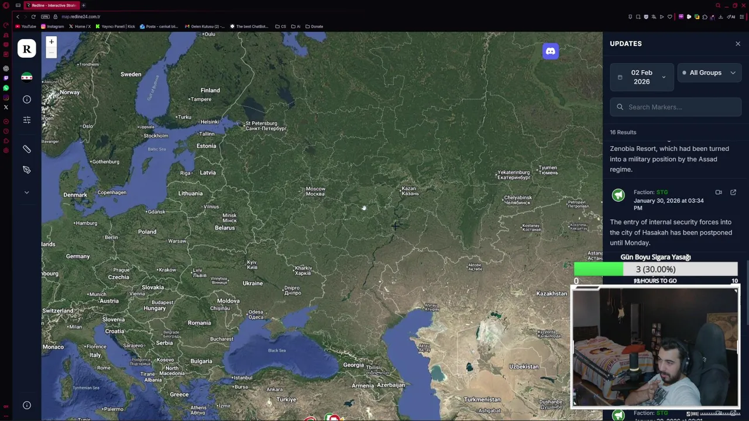The width and height of the screenshot is (749, 421).
Task: Open ChatGPT in the browser sidebar
Action: 6,68
